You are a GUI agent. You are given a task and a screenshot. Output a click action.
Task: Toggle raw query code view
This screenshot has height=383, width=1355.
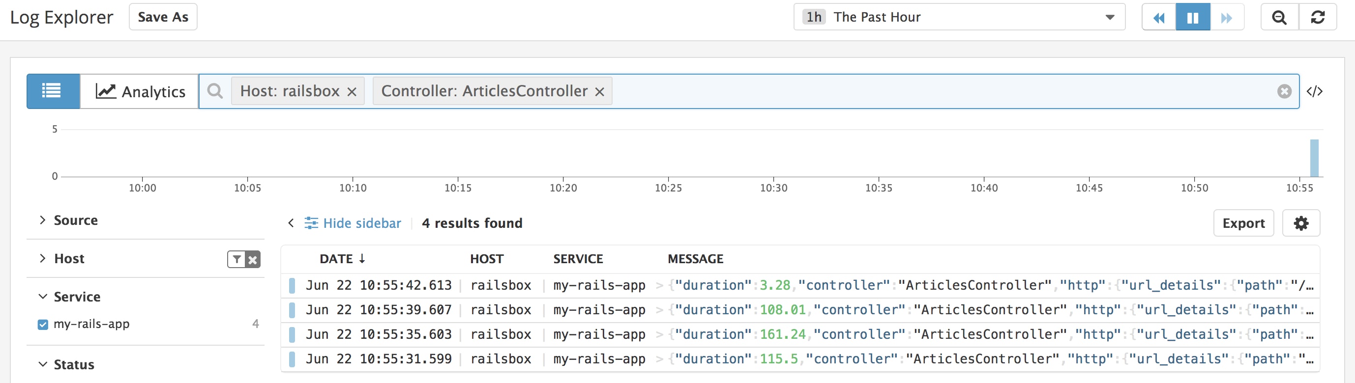(x=1315, y=91)
